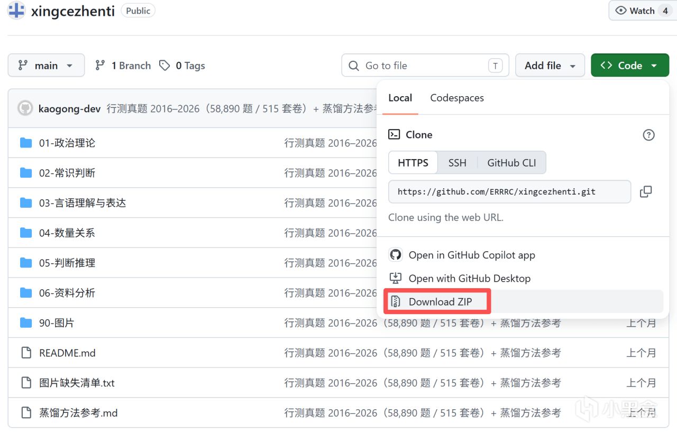Screen dimensions: 677x433
Task: Open the main branch selector dropdown
Action: (x=46, y=66)
